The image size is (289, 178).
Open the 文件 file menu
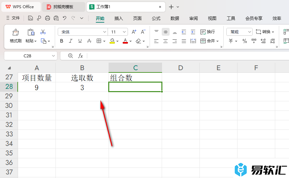tap(13, 18)
